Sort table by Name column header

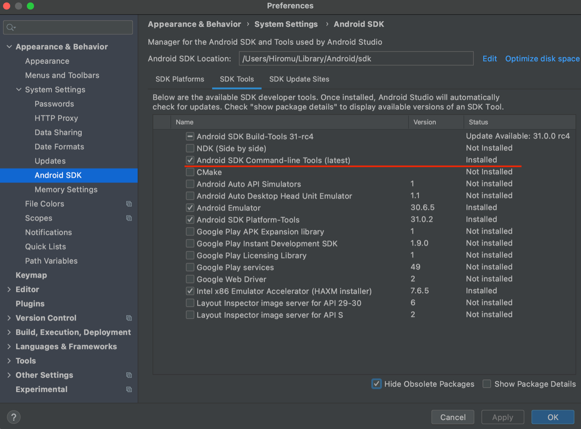point(290,122)
